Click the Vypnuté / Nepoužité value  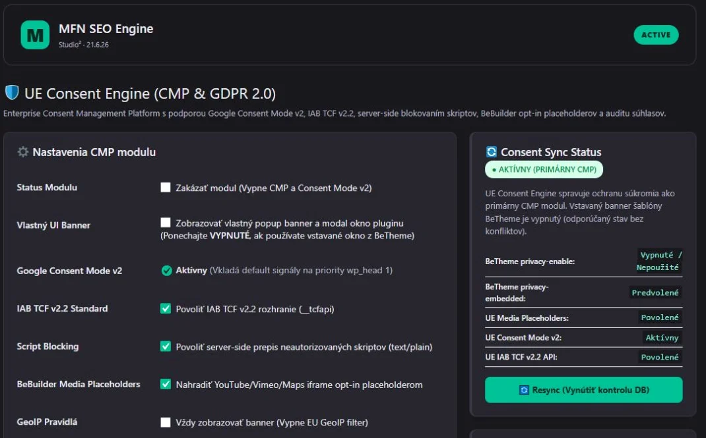click(x=658, y=261)
